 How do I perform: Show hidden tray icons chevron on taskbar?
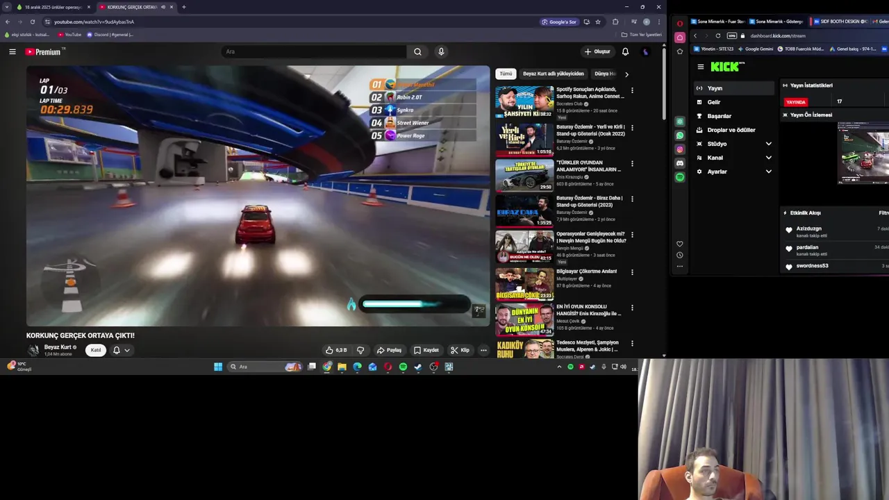point(559,367)
